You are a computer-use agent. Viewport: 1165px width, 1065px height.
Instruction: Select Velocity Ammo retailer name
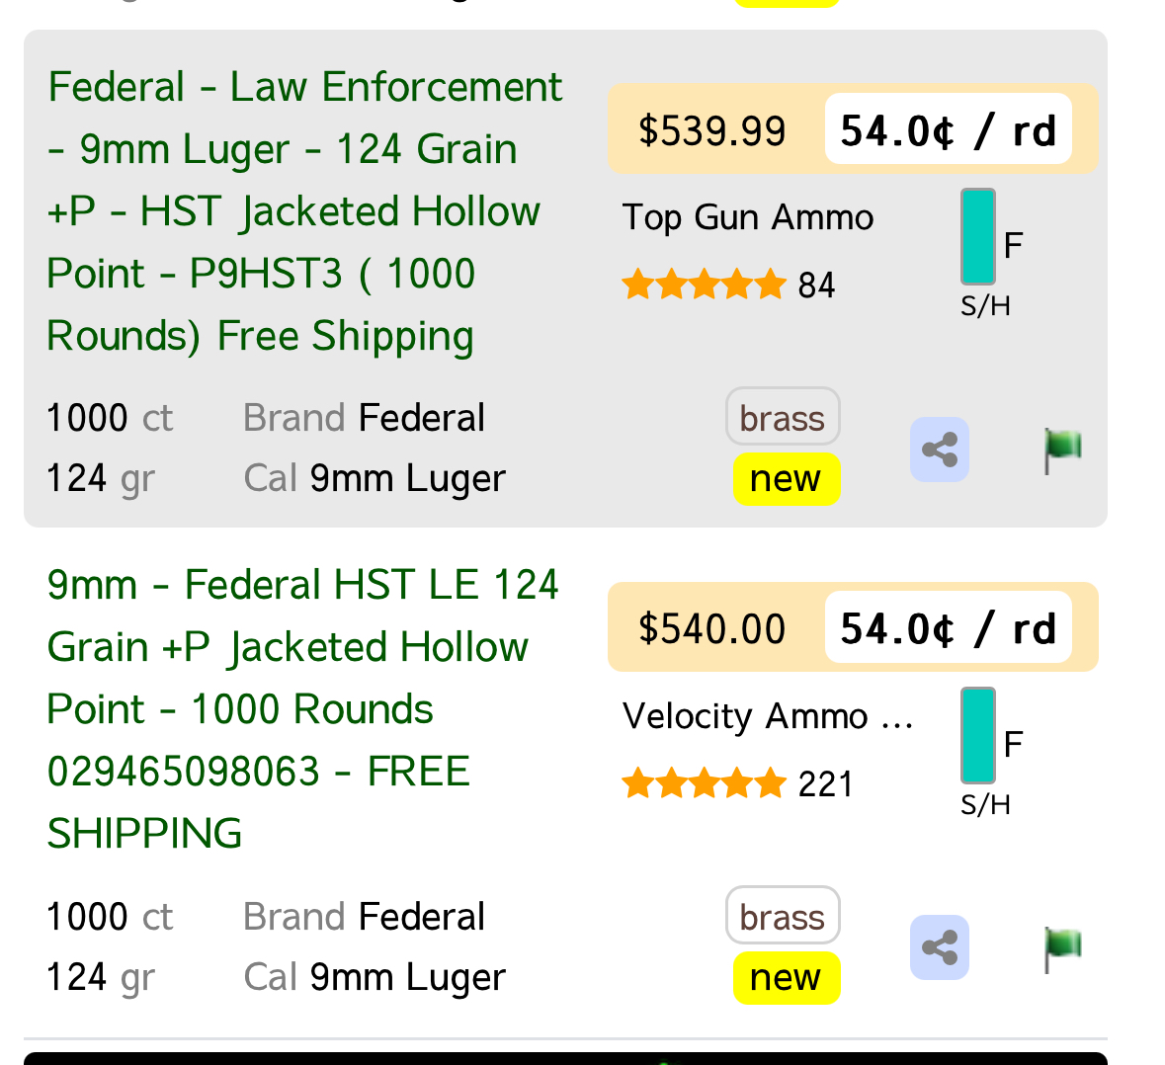pos(768,716)
